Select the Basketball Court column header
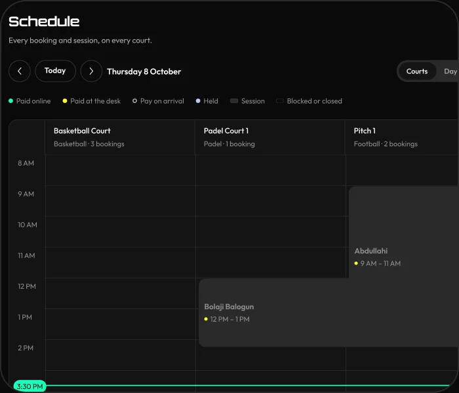Screen dimensions: 459x393 tap(120, 137)
